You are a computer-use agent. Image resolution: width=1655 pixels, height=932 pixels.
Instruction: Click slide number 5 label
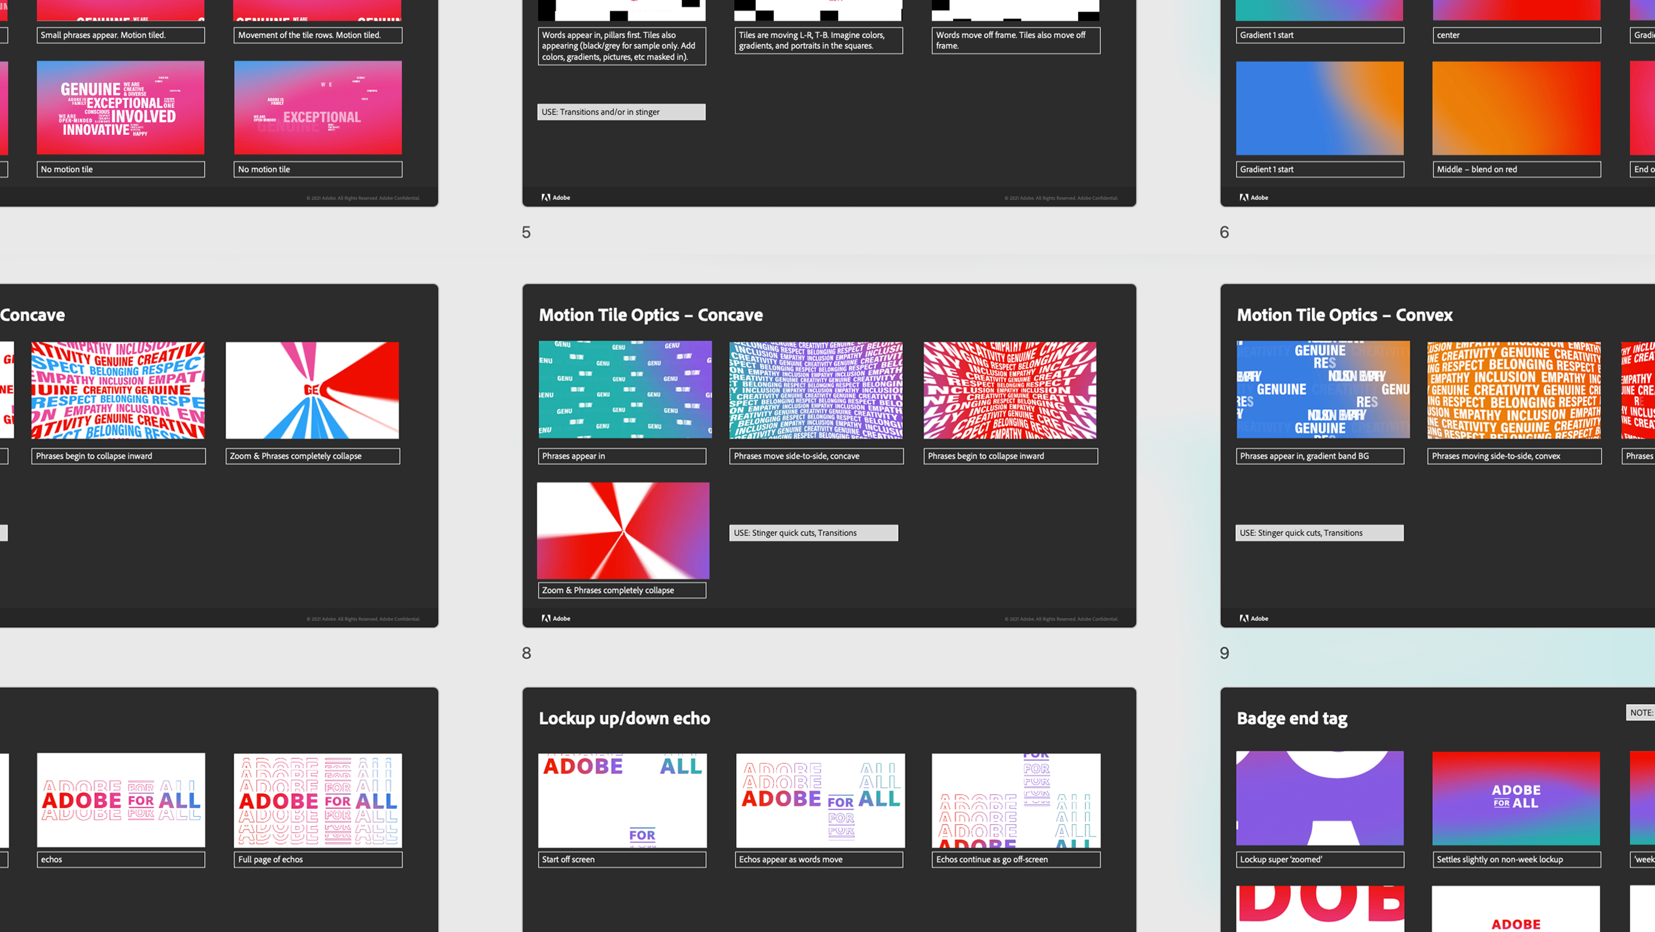526,232
